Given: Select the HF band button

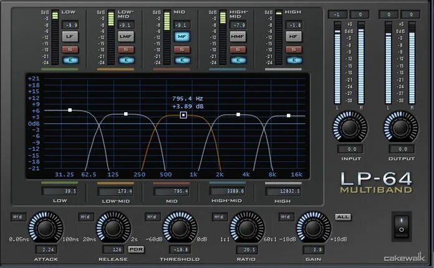Looking at the screenshot, I should click(294, 36).
